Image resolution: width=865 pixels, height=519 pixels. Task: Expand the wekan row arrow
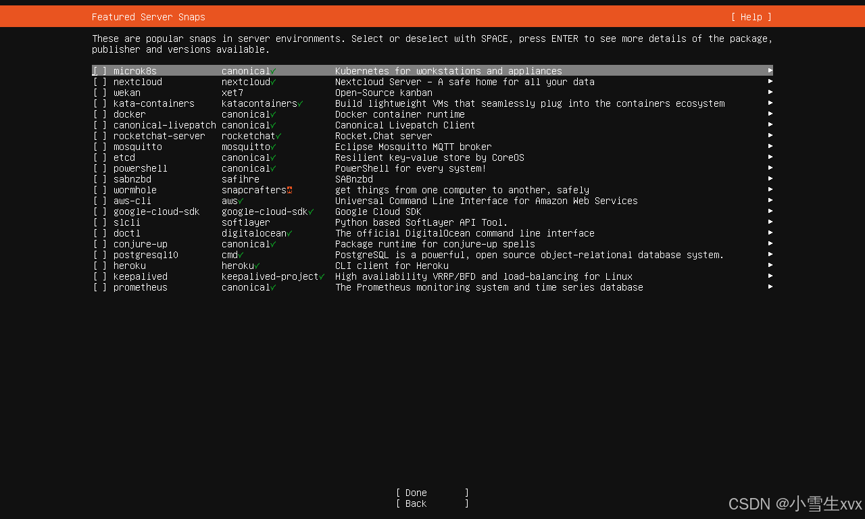[770, 92]
